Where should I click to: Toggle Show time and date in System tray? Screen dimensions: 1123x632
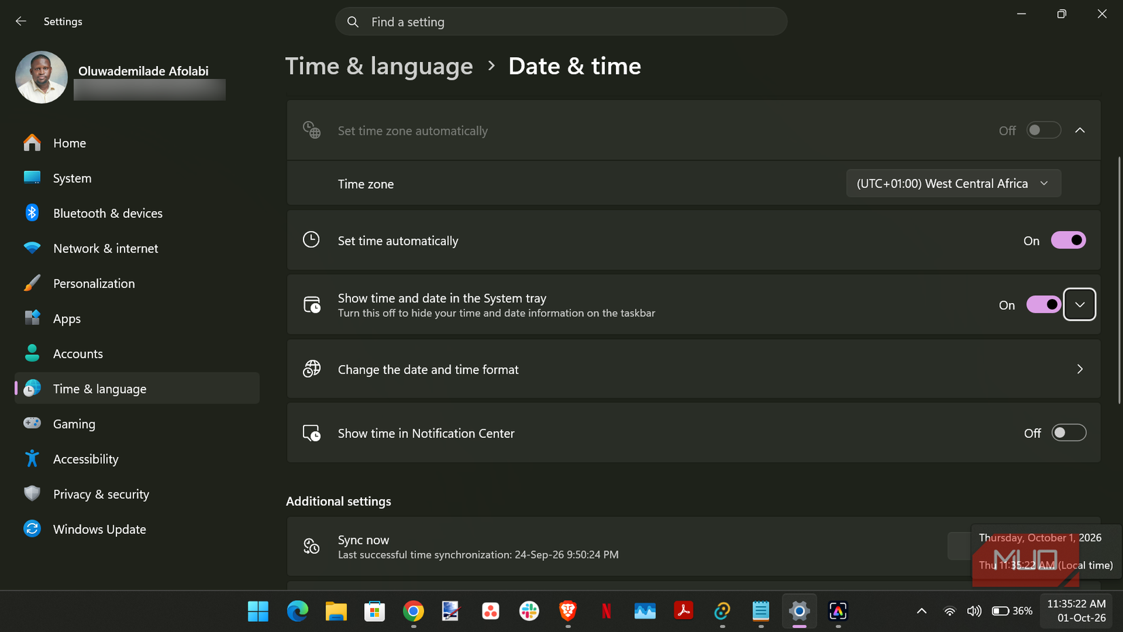(1043, 304)
